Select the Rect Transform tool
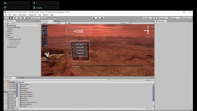The width and height of the screenshot is (197, 111). tap(22, 18)
